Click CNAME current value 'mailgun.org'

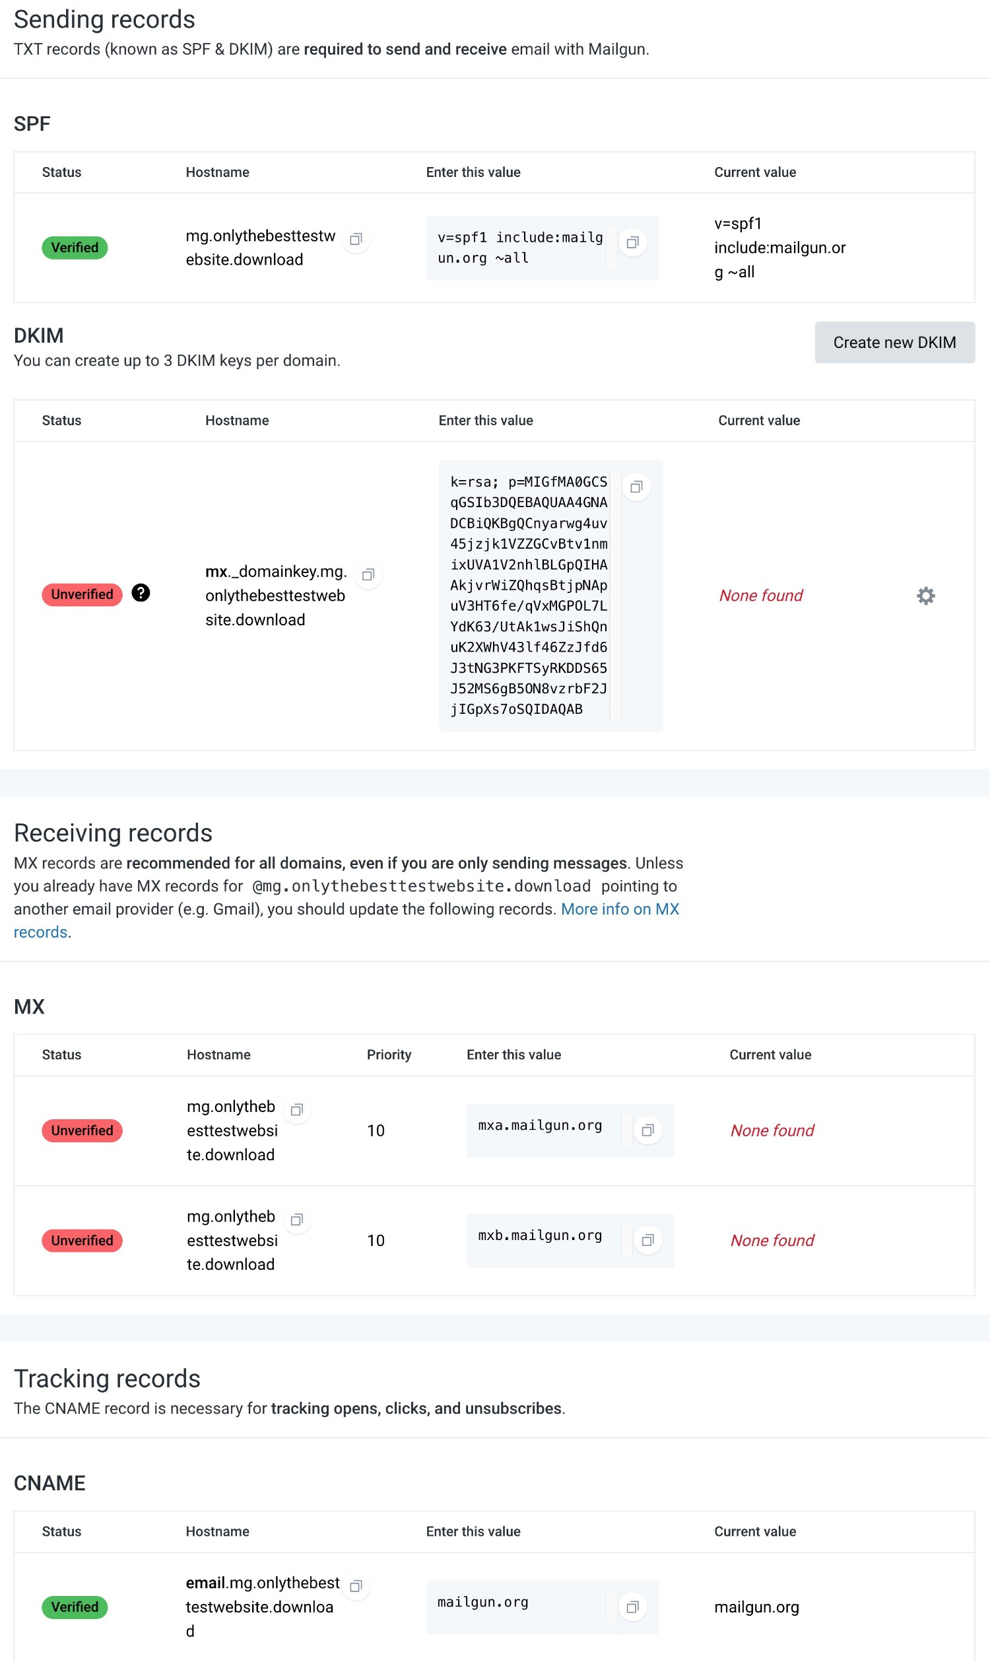[x=756, y=1607]
